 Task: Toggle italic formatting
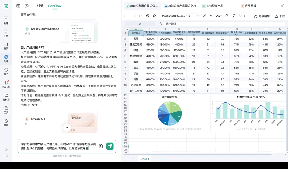(234, 16)
